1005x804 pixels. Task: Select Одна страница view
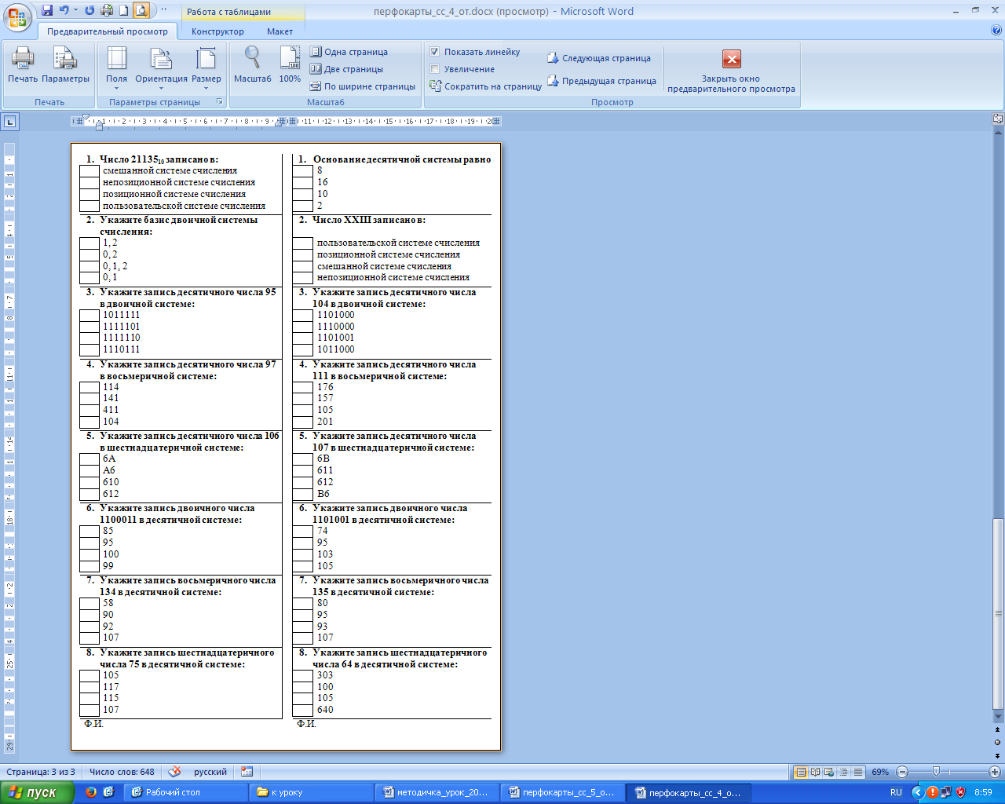click(349, 52)
